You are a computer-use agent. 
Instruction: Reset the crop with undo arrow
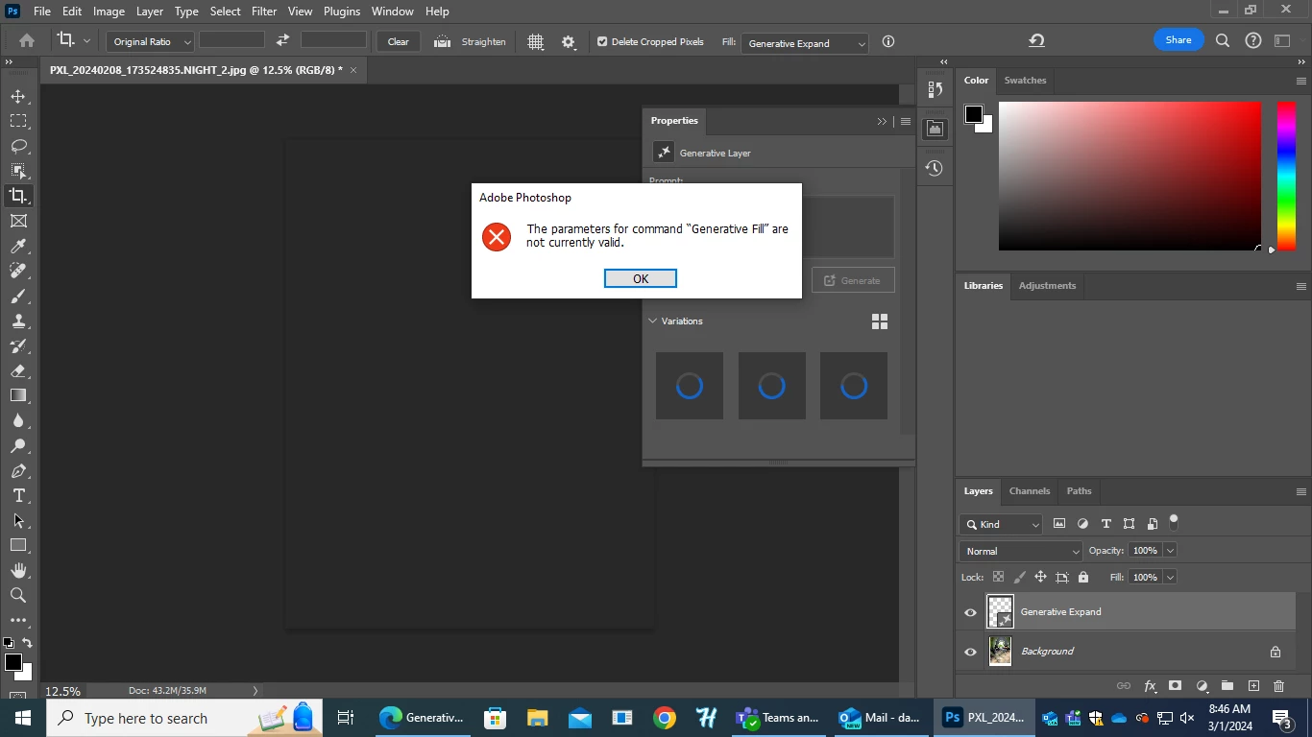pyautogui.click(x=1036, y=40)
